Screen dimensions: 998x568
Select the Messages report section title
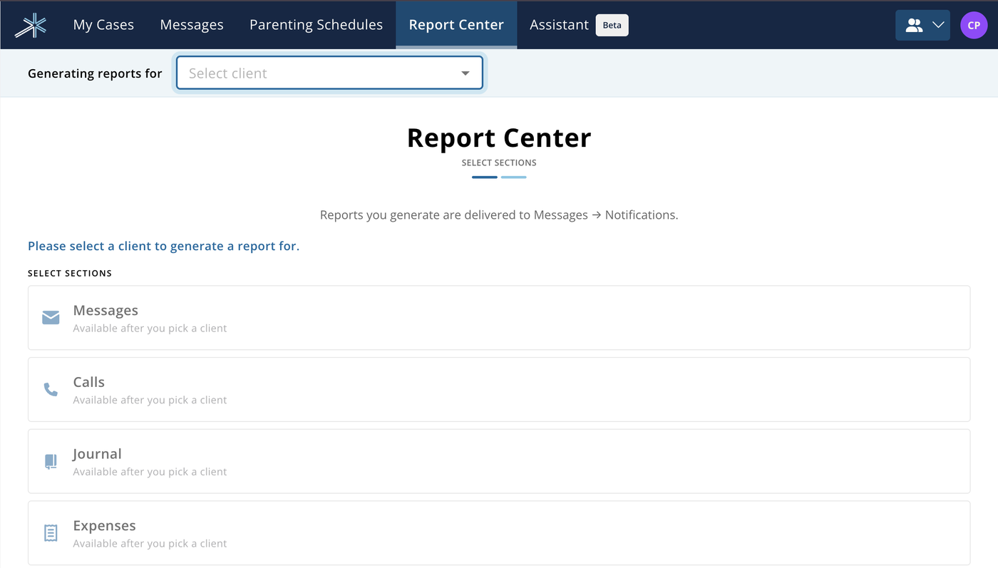106,310
